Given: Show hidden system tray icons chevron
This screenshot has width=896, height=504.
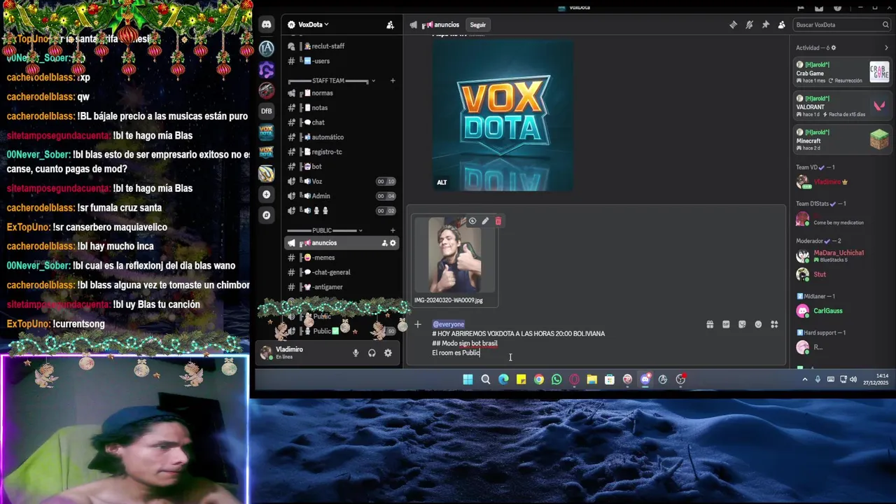Looking at the screenshot, I should [x=805, y=379].
